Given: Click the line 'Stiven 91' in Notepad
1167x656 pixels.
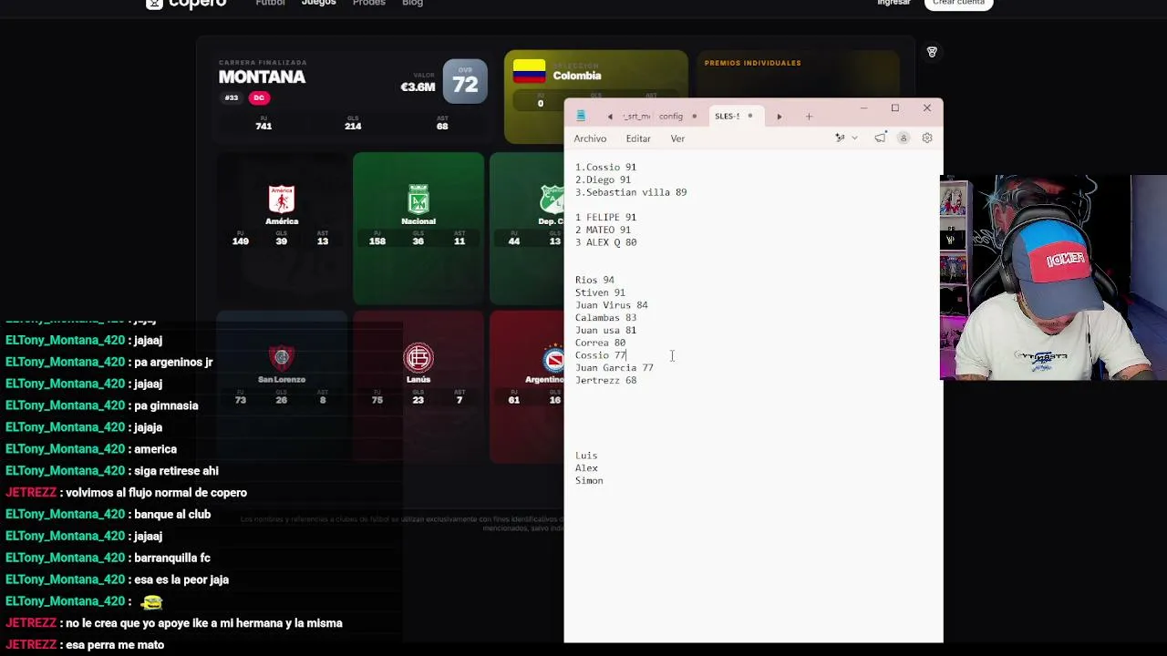Looking at the screenshot, I should click(600, 293).
